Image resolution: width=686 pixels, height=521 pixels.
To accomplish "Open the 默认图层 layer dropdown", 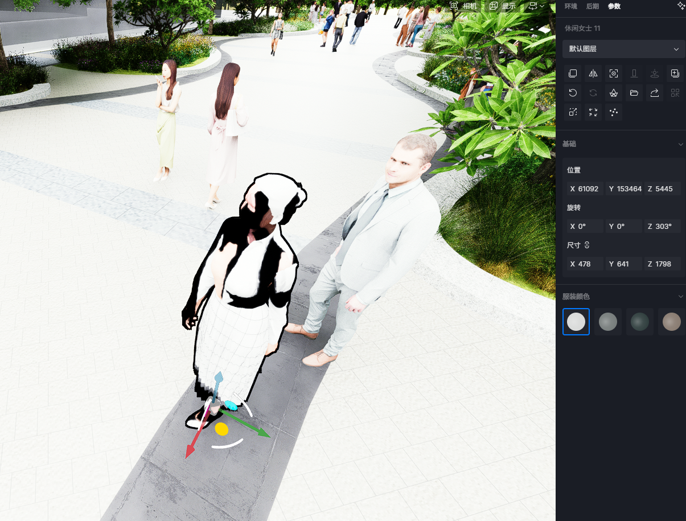I will (x=623, y=49).
